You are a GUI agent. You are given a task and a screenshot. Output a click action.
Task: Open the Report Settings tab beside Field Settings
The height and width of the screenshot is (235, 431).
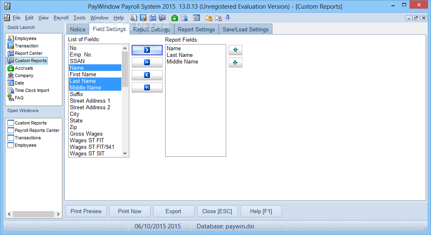click(x=152, y=29)
